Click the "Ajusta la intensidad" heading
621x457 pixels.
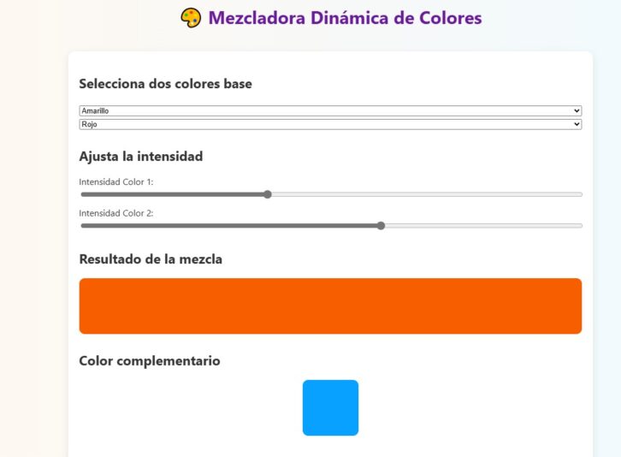tap(140, 156)
